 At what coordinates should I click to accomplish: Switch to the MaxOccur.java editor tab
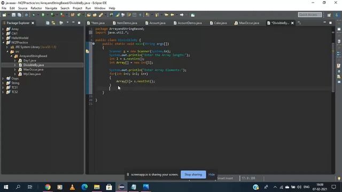[x=247, y=23]
